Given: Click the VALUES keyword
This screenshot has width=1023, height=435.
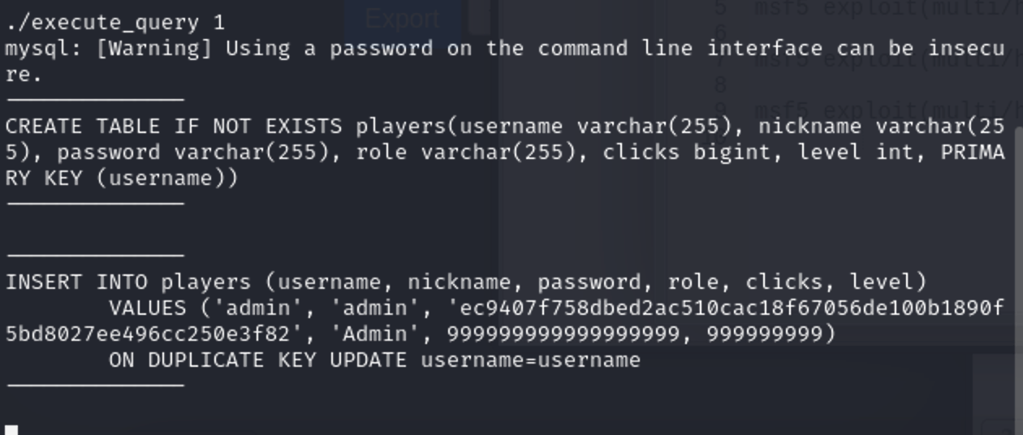Looking at the screenshot, I should 147,308.
